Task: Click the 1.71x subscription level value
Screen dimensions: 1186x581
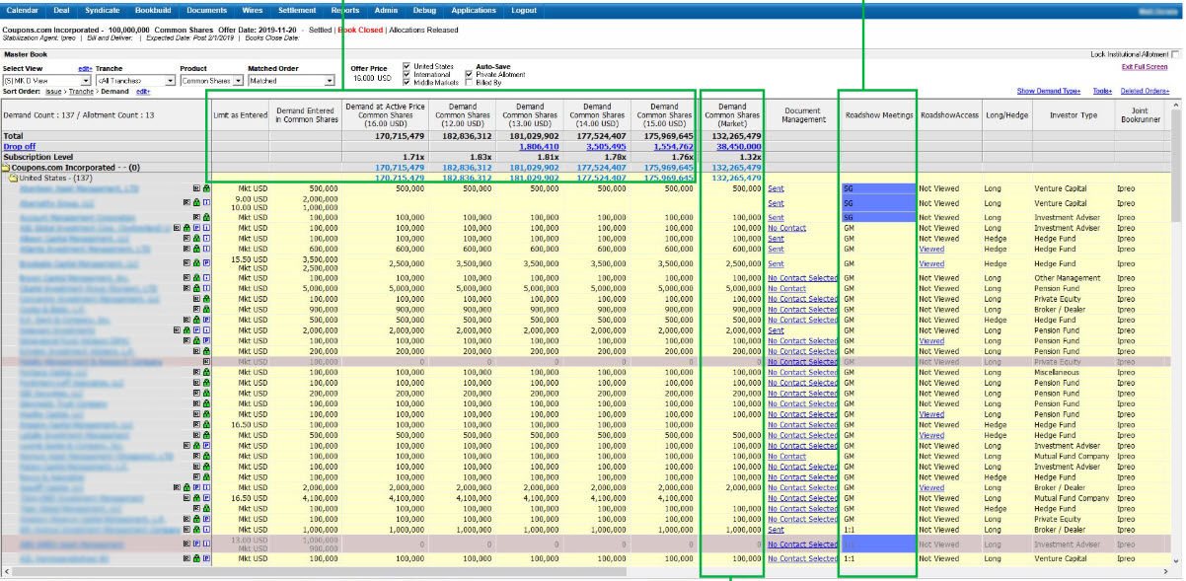Action: click(412, 157)
